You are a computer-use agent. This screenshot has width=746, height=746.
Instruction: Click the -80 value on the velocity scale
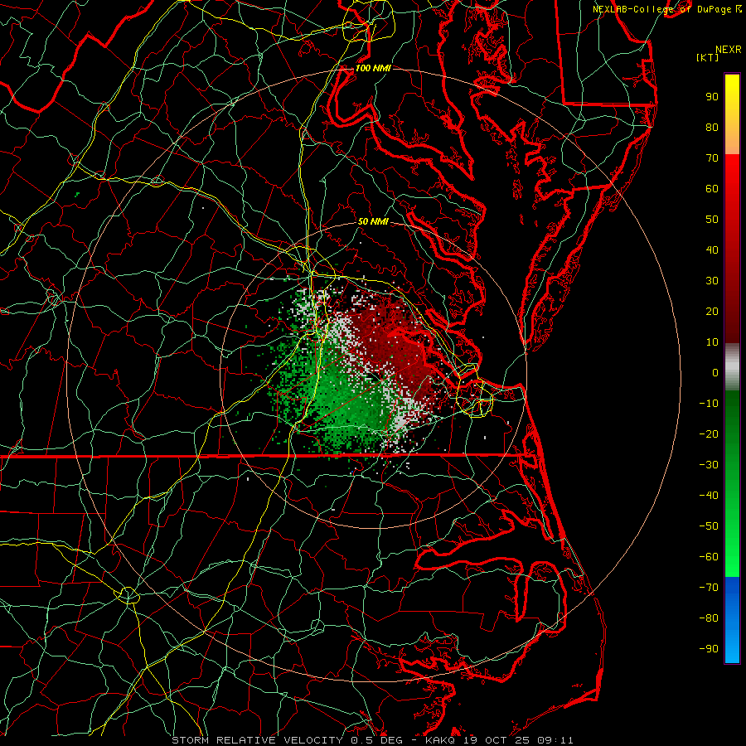point(709,618)
